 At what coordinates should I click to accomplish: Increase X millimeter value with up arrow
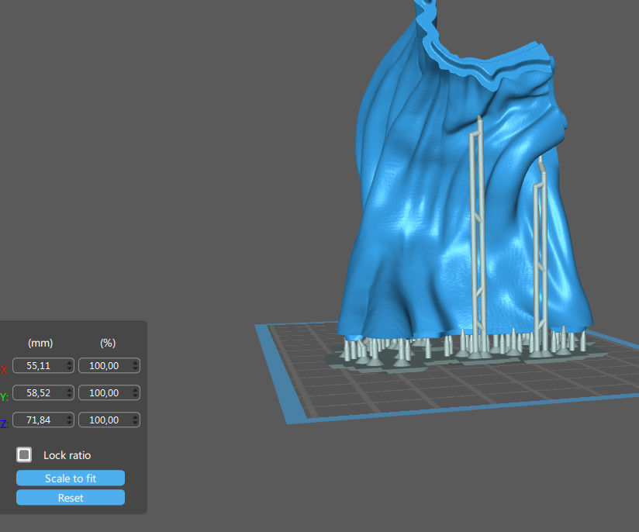coord(70,362)
